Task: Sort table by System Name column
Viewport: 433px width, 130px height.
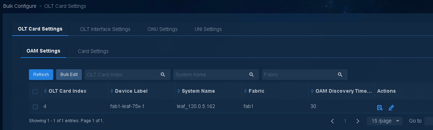Action: (x=179, y=91)
